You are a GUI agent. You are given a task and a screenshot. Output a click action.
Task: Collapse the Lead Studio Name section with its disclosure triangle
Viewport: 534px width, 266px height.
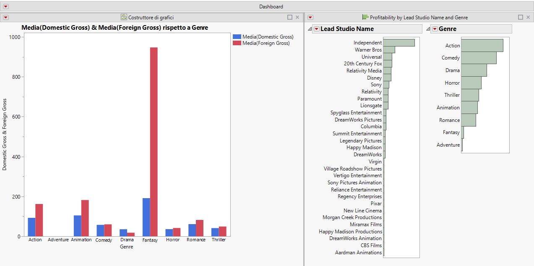coord(310,28)
